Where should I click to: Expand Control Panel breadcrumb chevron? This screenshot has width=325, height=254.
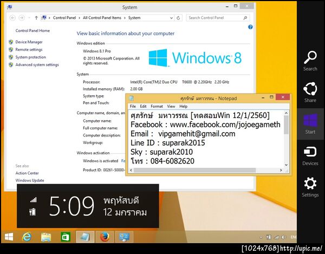tap(80, 18)
